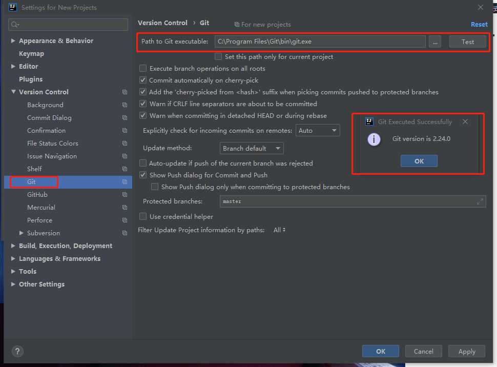The image size is (497, 367).
Task: Select Commit Dialog settings
Action: pyautogui.click(x=49, y=118)
